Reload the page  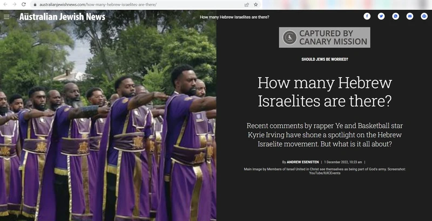(24, 4)
